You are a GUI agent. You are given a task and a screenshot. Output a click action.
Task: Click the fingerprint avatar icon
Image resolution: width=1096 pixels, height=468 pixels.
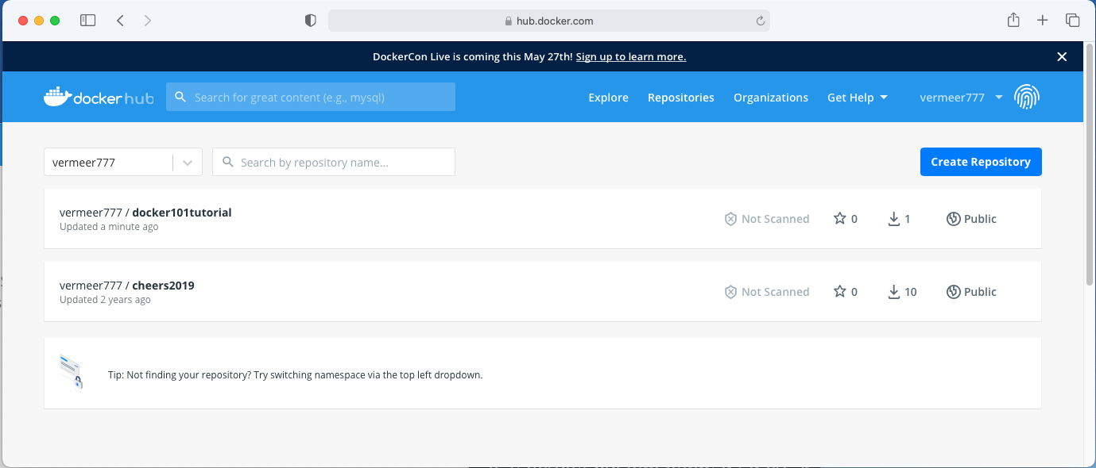1027,98
